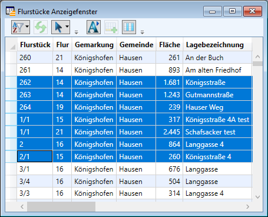
Task: Click the horizontal scrollbar thumb
Action: point(61,206)
